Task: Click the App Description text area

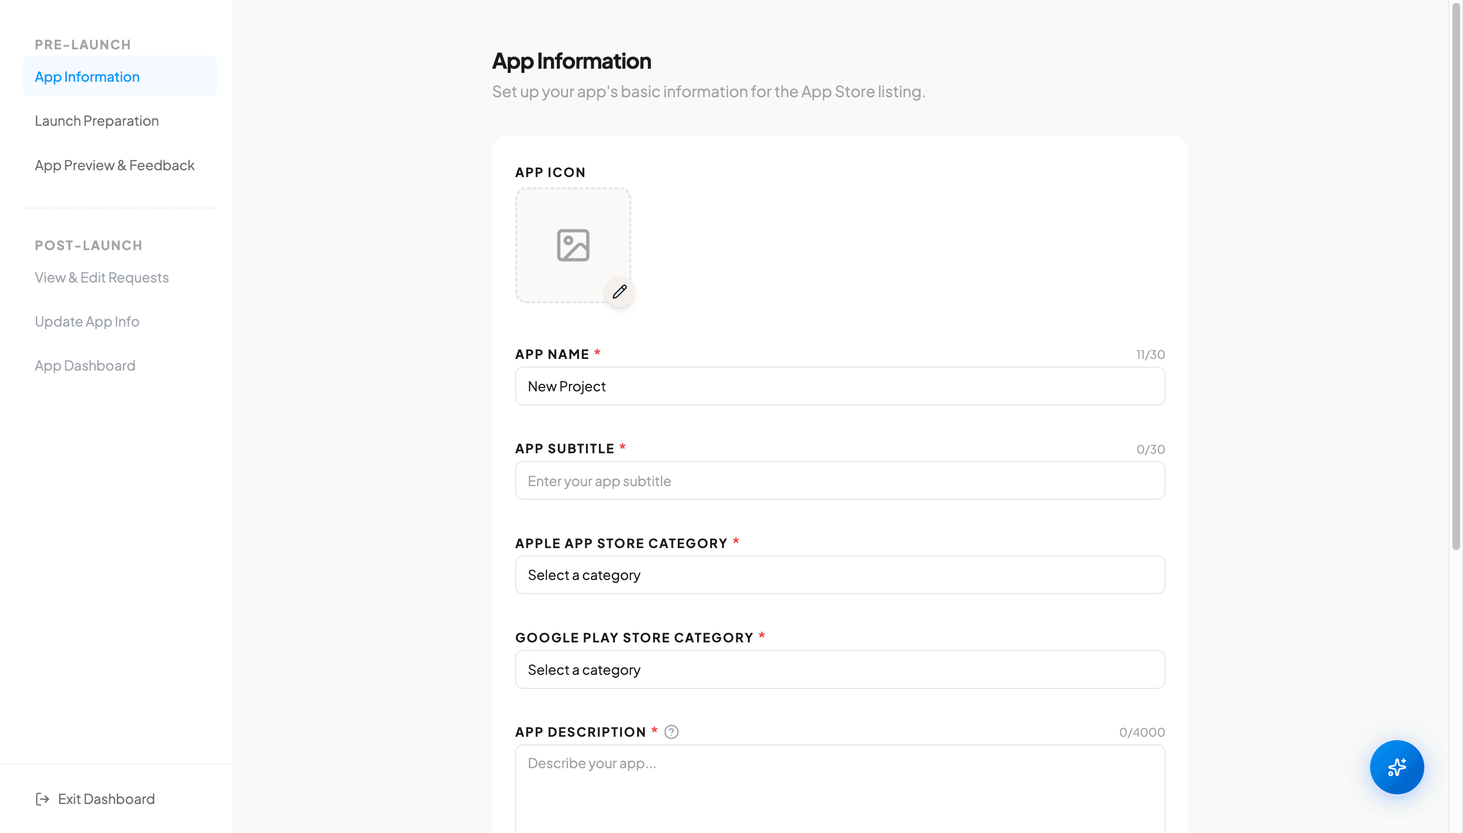Action: tap(839, 788)
